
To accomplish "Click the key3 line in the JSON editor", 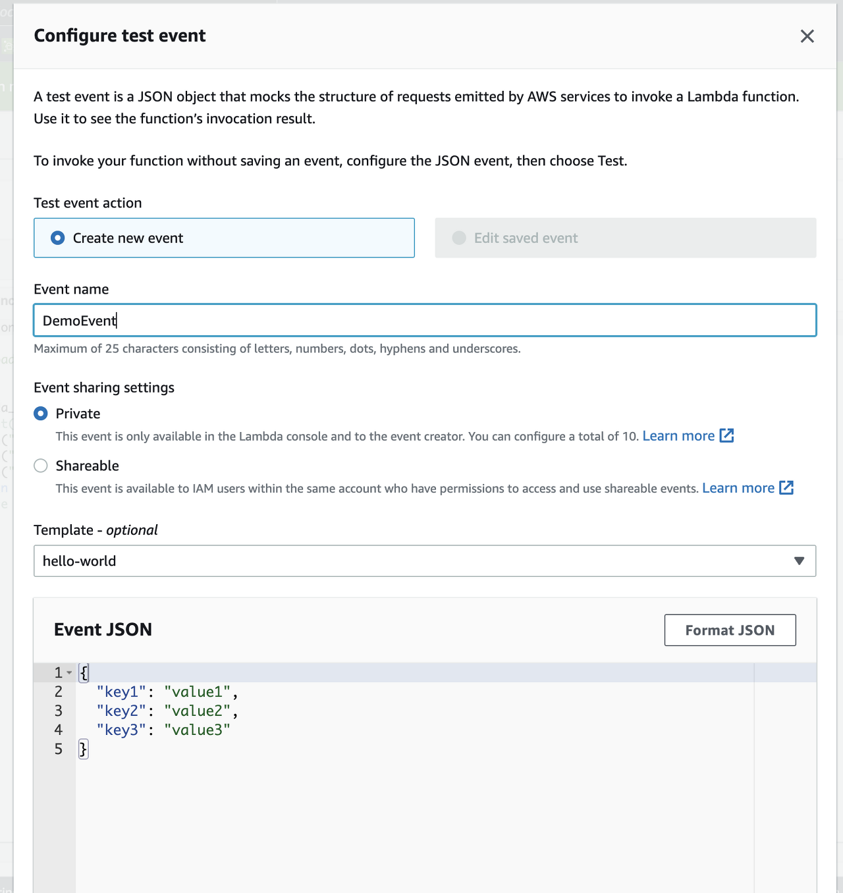I will pyautogui.click(x=122, y=730).
